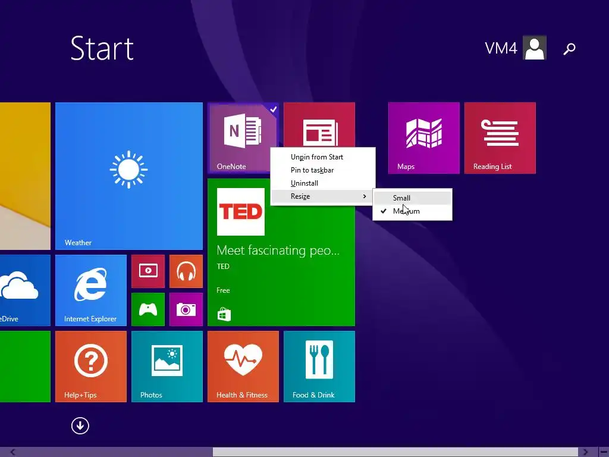
Task: Click the scrollbar left arrow
Action: pos(12,452)
